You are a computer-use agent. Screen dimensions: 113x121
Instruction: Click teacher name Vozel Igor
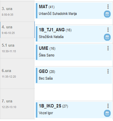click(x=46, y=113)
